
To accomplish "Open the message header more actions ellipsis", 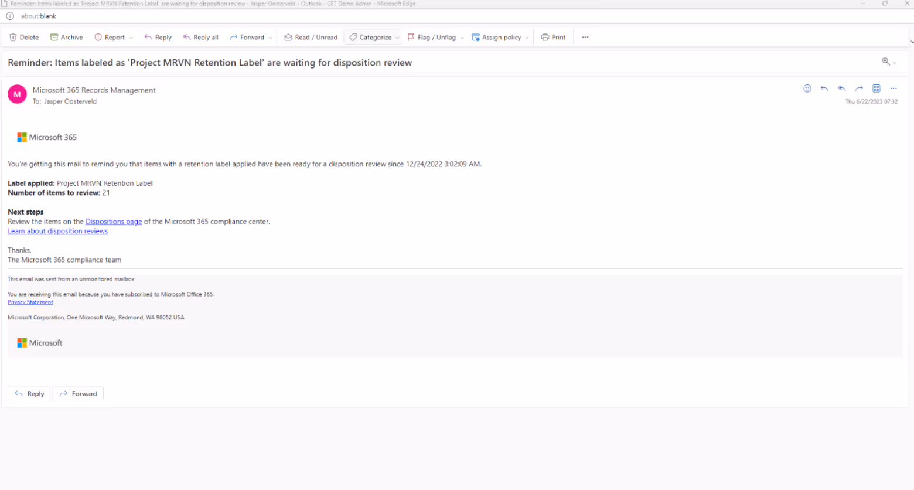I will tap(893, 89).
